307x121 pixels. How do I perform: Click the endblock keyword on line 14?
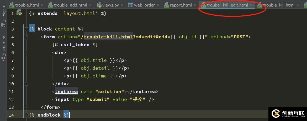click(x=49, y=115)
